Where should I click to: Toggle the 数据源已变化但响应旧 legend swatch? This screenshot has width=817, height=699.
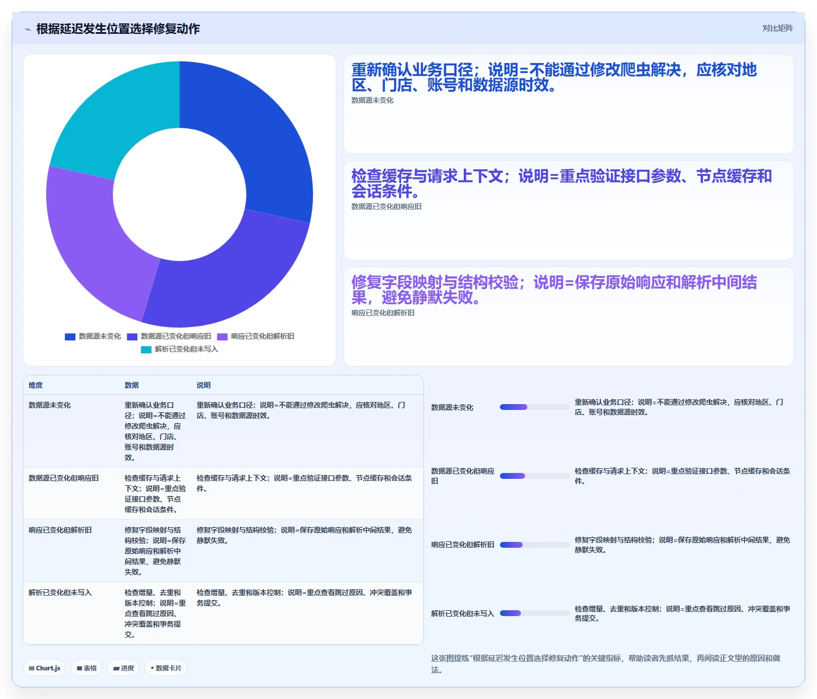(132, 336)
